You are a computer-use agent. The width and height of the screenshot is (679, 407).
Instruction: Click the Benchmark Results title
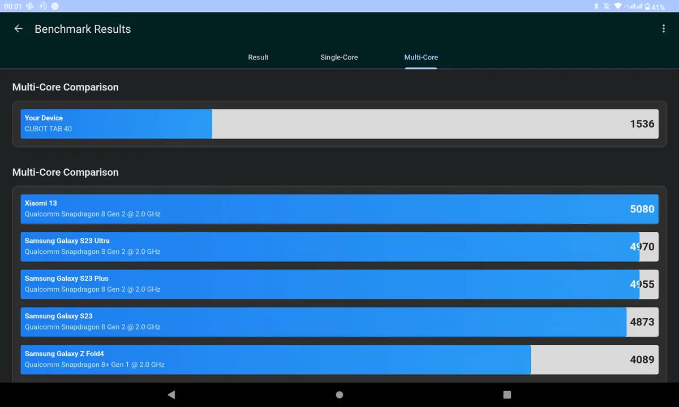[83, 29]
